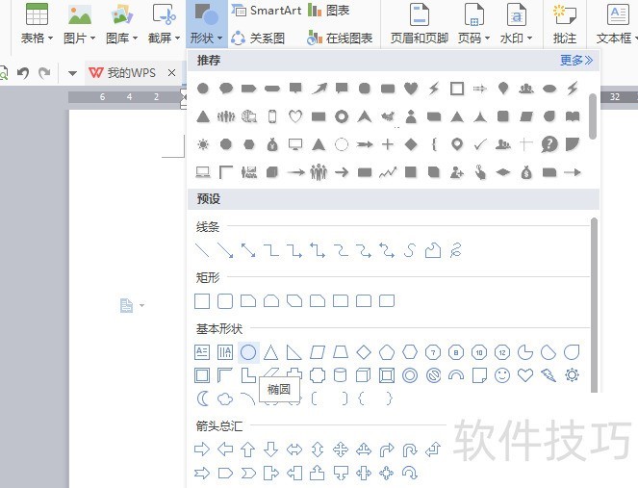Pick the lightning bolt basic shape
The image size is (638, 488).
coord(549,375)
